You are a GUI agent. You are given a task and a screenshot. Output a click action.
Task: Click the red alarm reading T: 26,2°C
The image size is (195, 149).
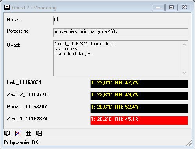pos(139,120)
